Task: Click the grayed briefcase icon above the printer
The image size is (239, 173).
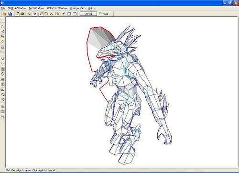Action: (x=2, y=111)
